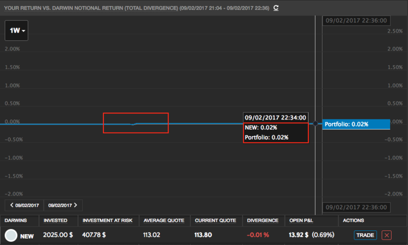
Task: Click the refresh icon beside chart title
Action: point(276,8)
